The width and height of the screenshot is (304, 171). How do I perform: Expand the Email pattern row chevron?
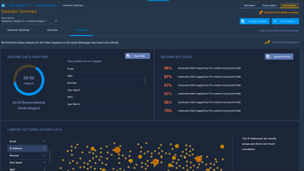[45, 141]
